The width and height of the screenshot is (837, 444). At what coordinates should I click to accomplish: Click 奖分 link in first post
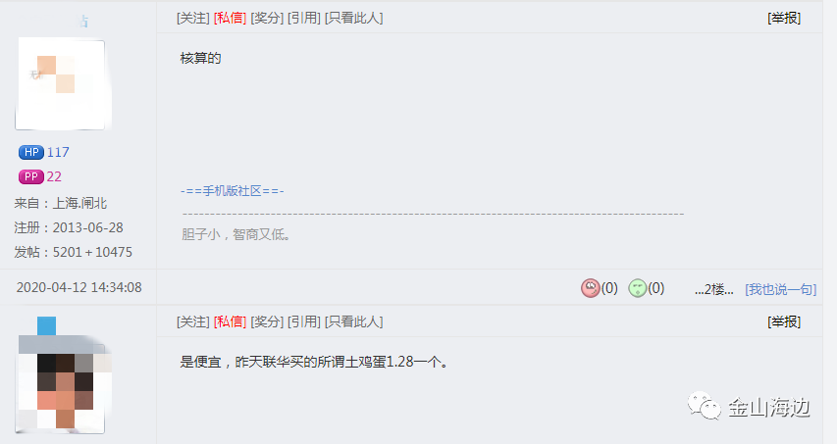point(267,18)
